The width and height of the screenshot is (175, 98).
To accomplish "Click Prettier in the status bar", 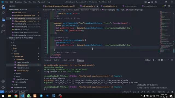I will pyautogui.click(x=162, y=92).
